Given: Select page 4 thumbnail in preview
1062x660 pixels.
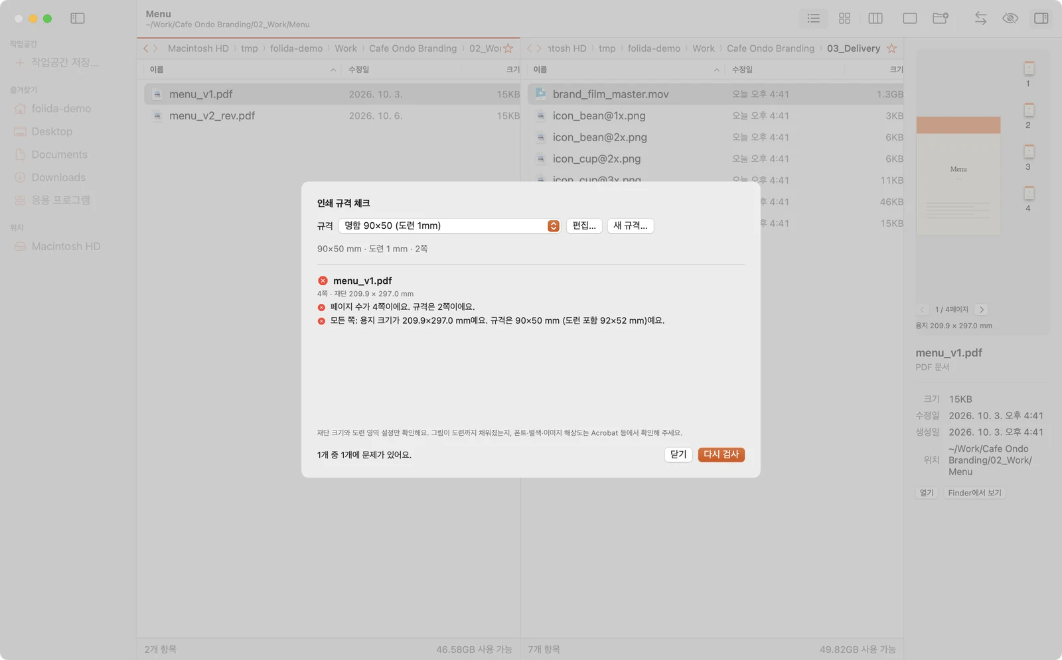Looking at the screenshot, I should tap(1029, 193).
